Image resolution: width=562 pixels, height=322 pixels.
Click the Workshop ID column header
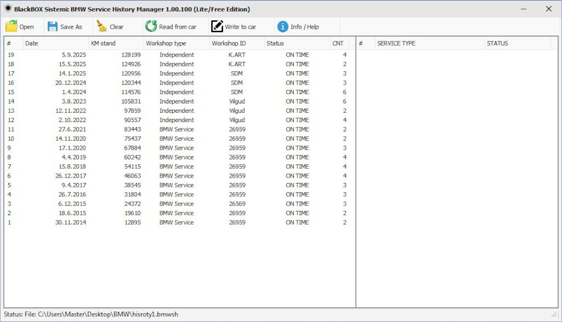click(x=237, y=43)
